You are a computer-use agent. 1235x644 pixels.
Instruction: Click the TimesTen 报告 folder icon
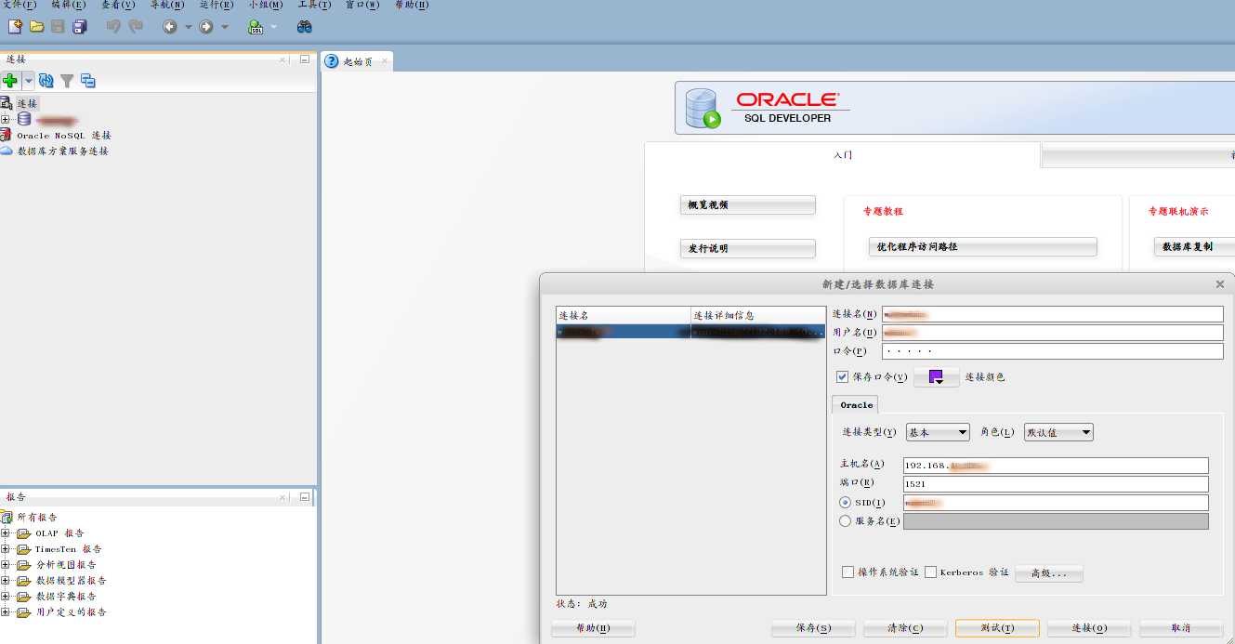24,549
